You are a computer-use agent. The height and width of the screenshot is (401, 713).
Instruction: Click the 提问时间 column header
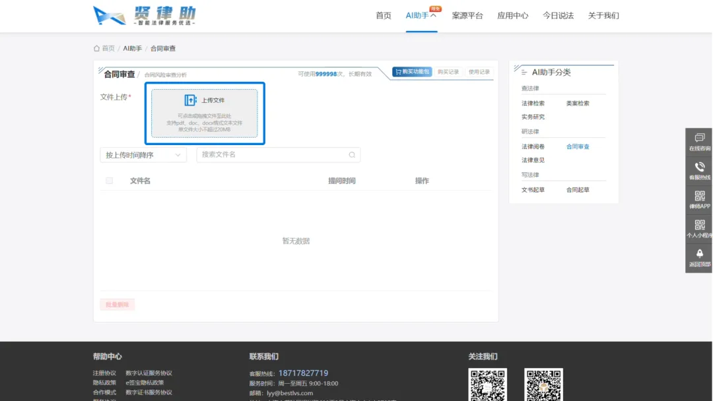(x=342, y=181)
